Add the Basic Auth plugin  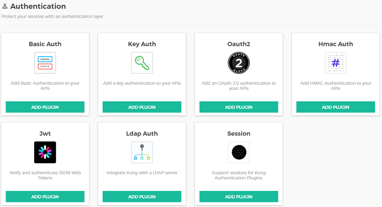point(45,107)
